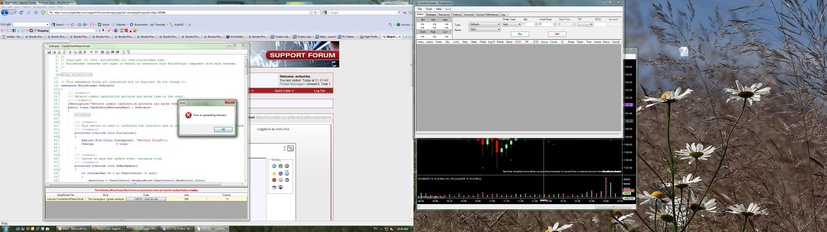The image size is (827, 232).
Task: Open the Google toolbar Bookmarks menu
Action: click(x=139, y=24)
